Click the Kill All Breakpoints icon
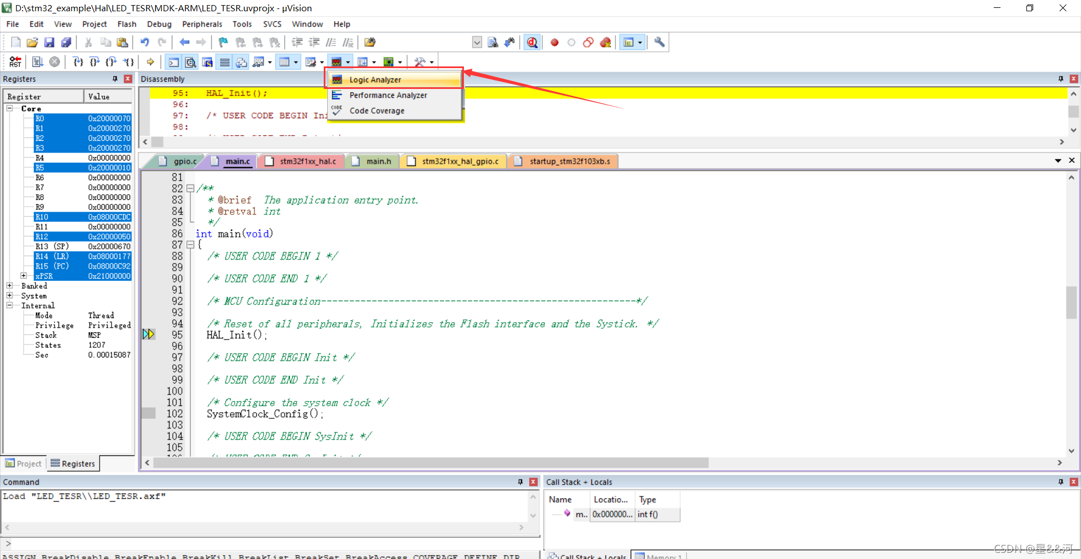Screen dimensions: 1081x559 [605, 42]
